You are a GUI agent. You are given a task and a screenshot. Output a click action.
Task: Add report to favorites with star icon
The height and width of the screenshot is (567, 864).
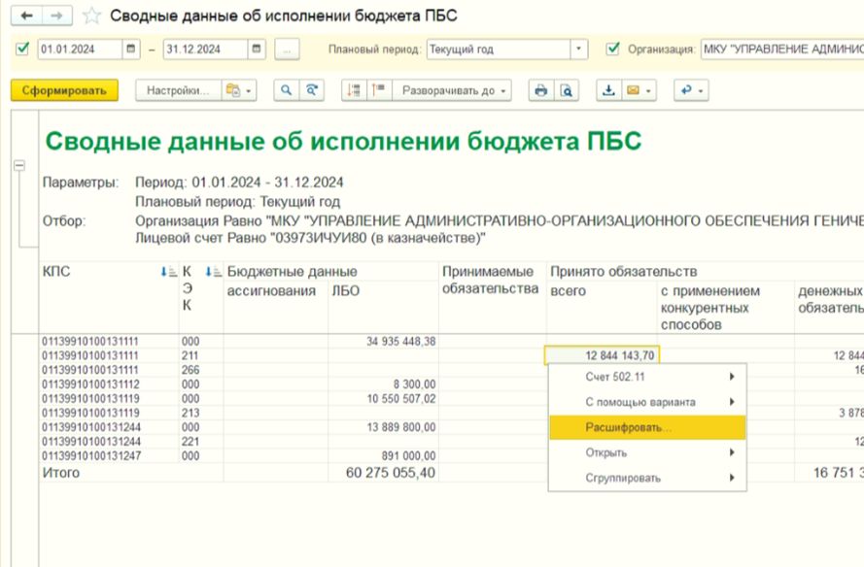tap(91, 16)
